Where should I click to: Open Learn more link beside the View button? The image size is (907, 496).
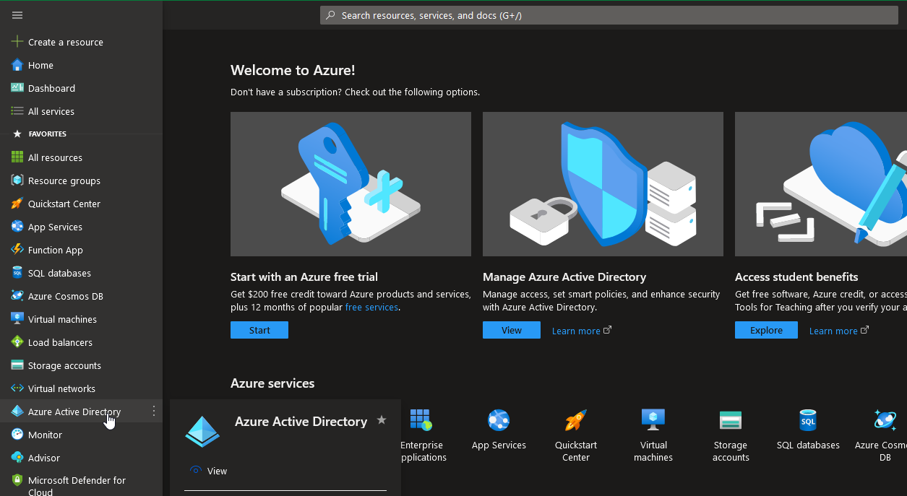[x=581, y=331]
